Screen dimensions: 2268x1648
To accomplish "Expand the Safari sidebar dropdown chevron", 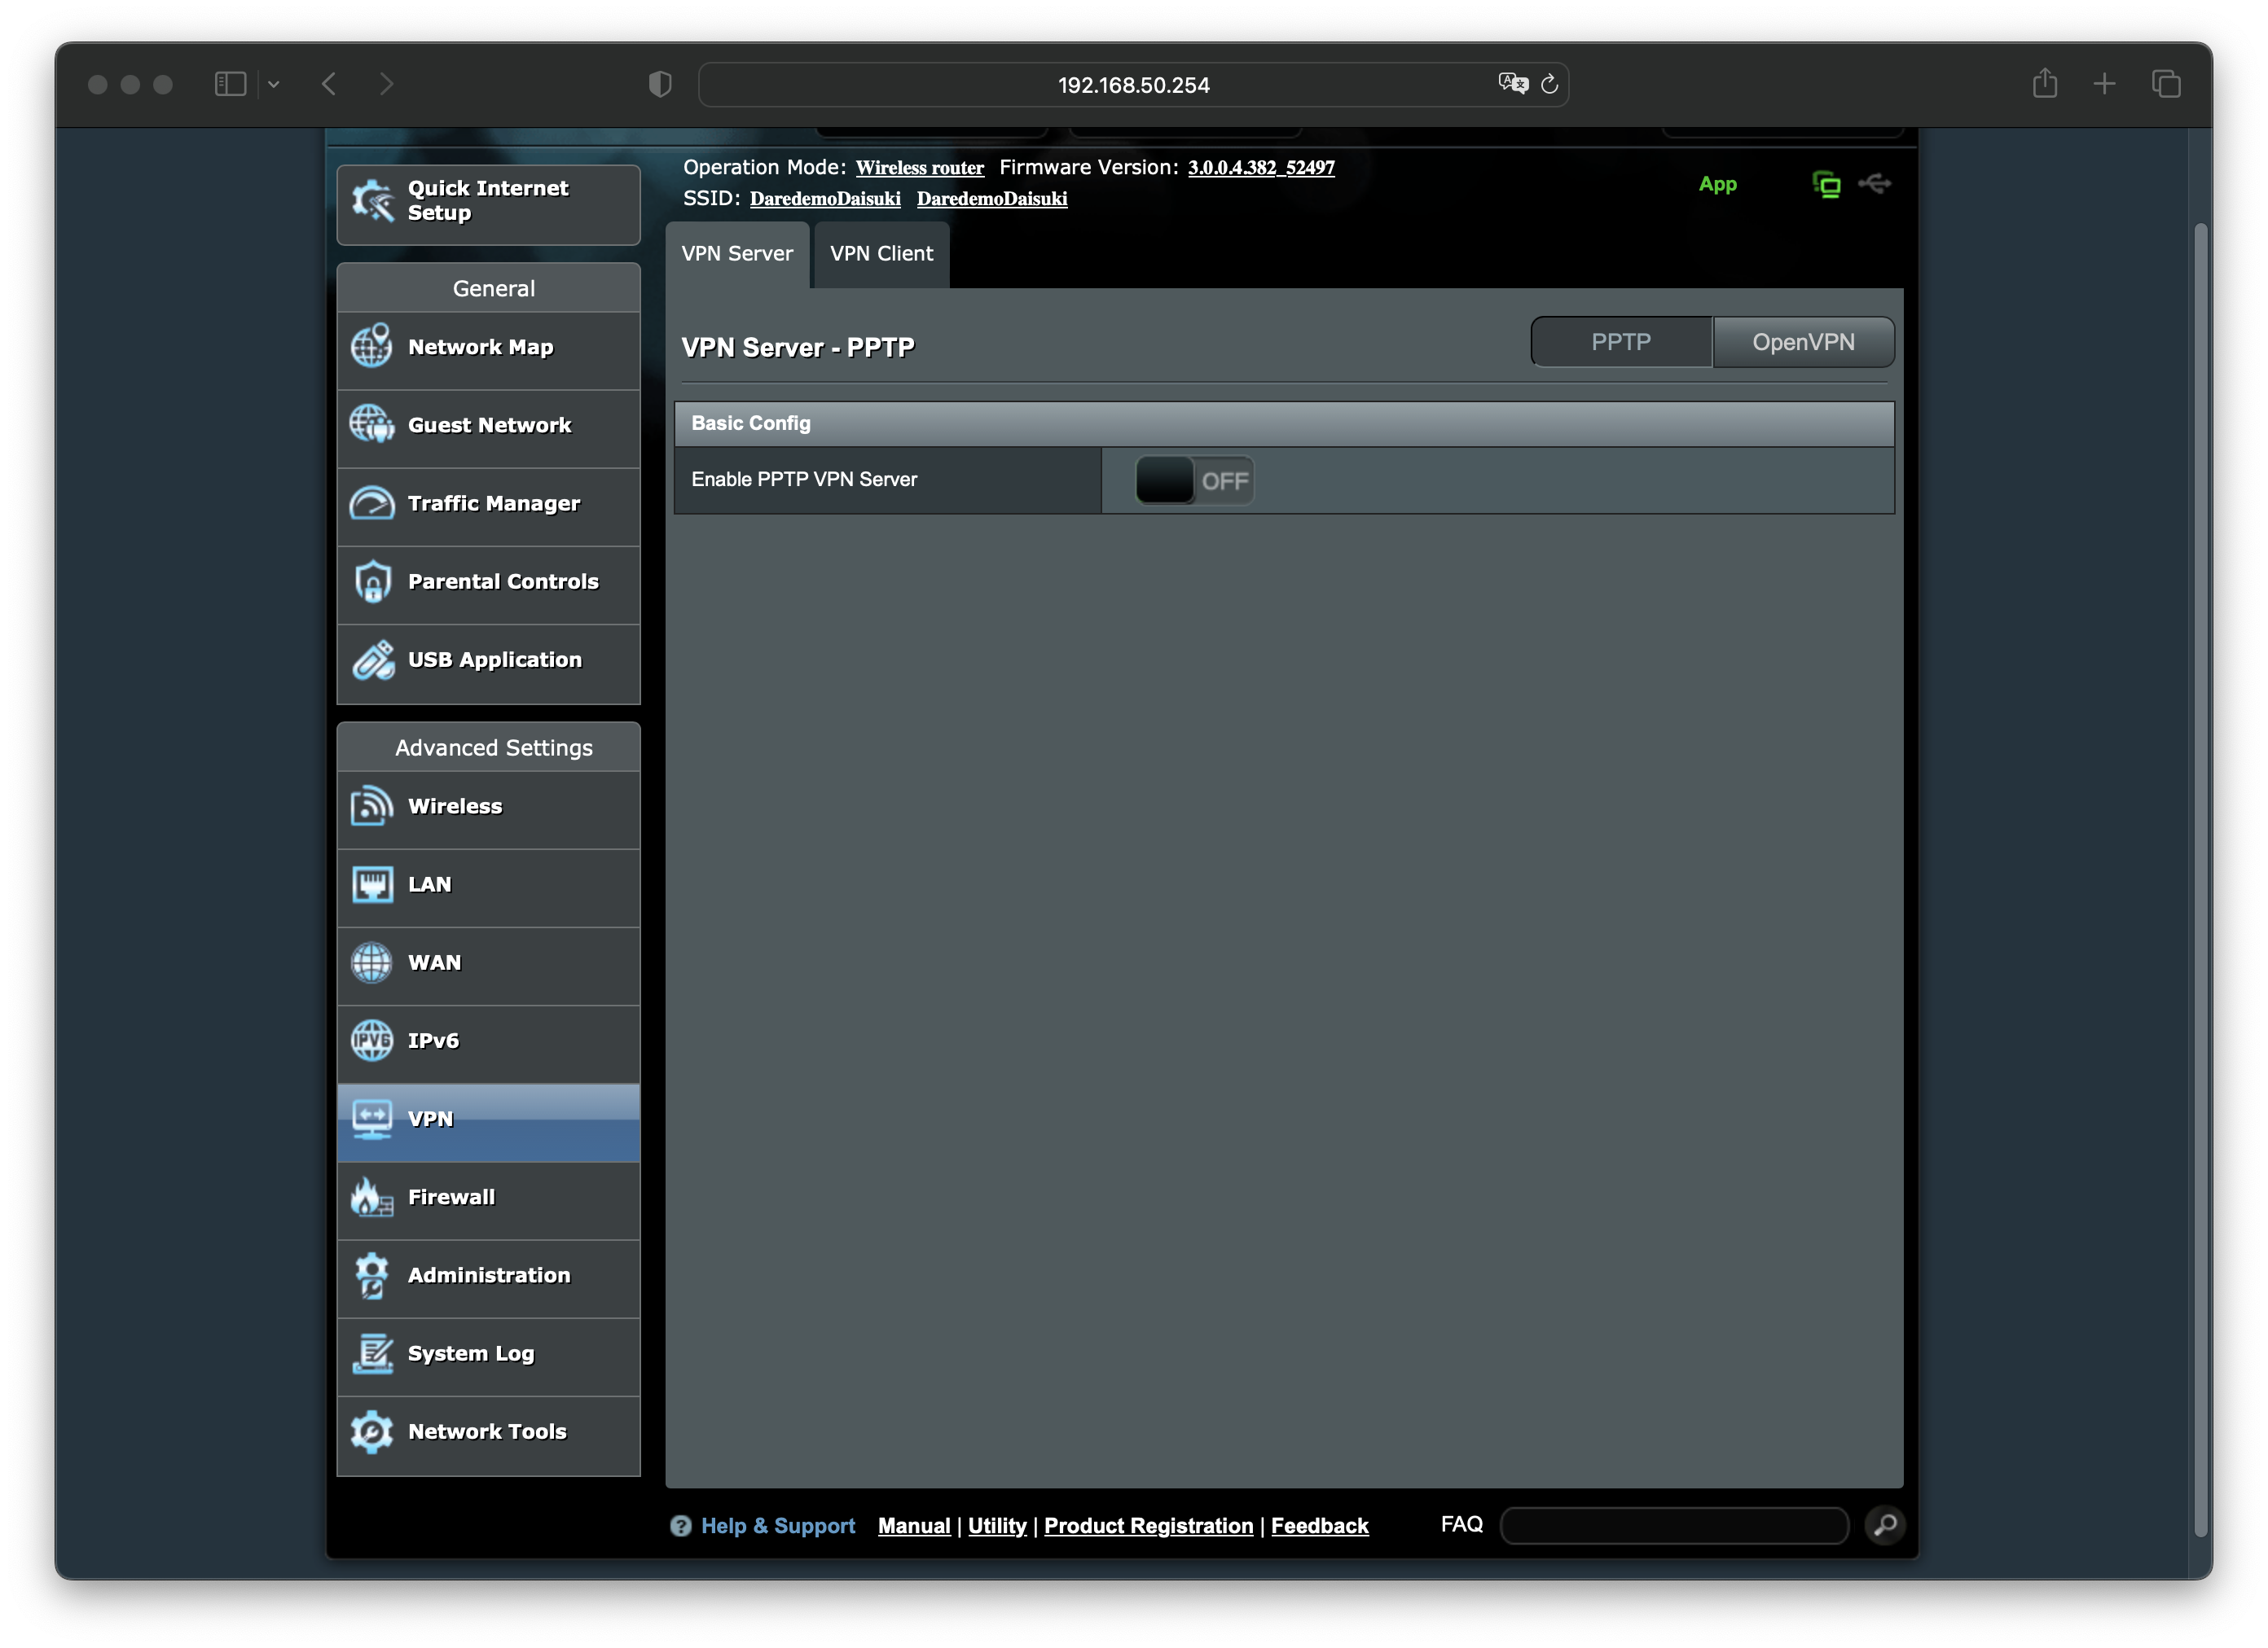I will click(273, 85).
